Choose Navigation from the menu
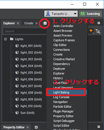This screenshot has width=104, height=130. tap(60, 102)
